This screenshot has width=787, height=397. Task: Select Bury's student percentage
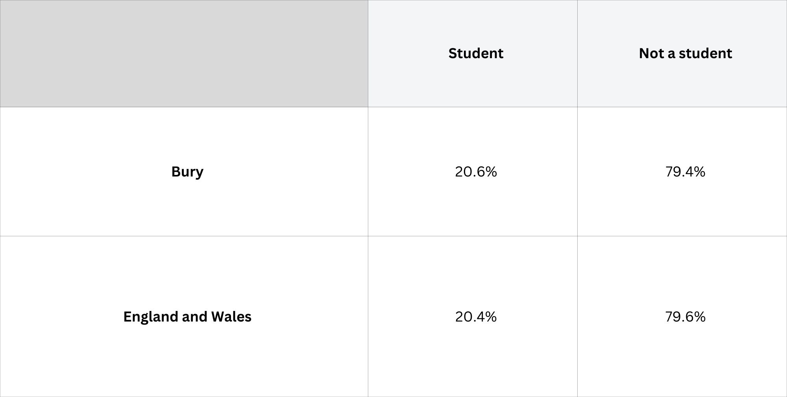(476, 172)
